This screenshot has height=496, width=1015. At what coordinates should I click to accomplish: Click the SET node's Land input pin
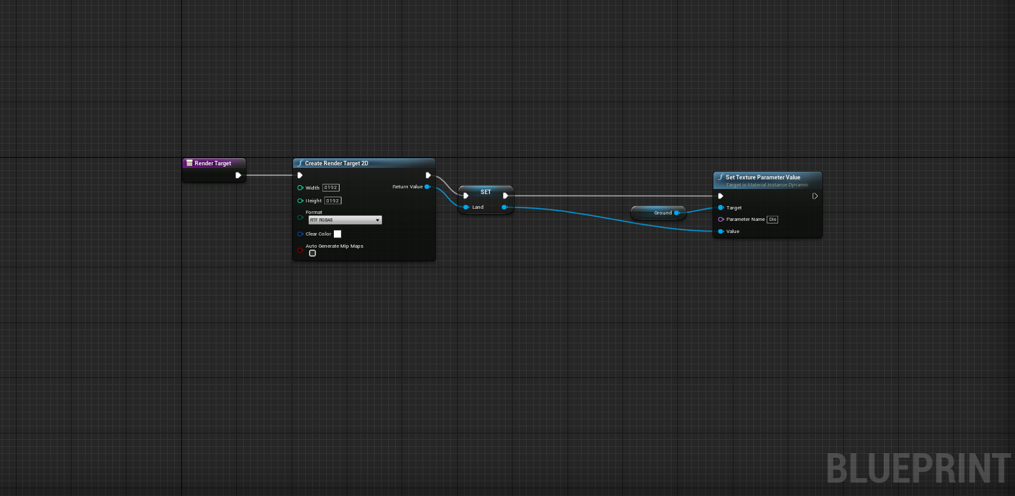(x=466, y=207)
